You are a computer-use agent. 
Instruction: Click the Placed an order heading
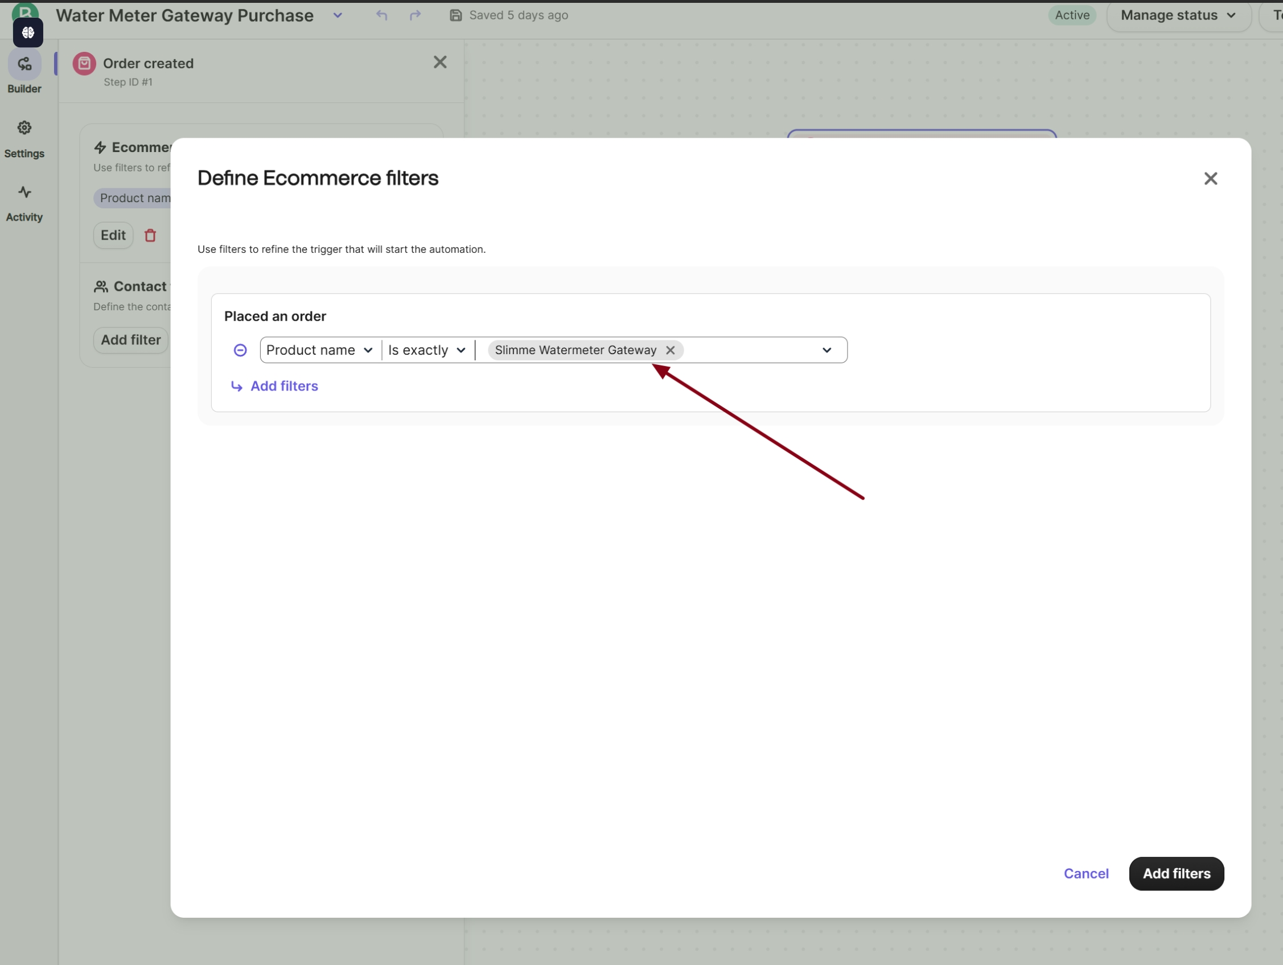point(275,316)
